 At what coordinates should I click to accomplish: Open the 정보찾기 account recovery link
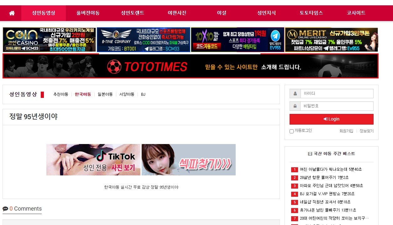(x=366, y=131)
